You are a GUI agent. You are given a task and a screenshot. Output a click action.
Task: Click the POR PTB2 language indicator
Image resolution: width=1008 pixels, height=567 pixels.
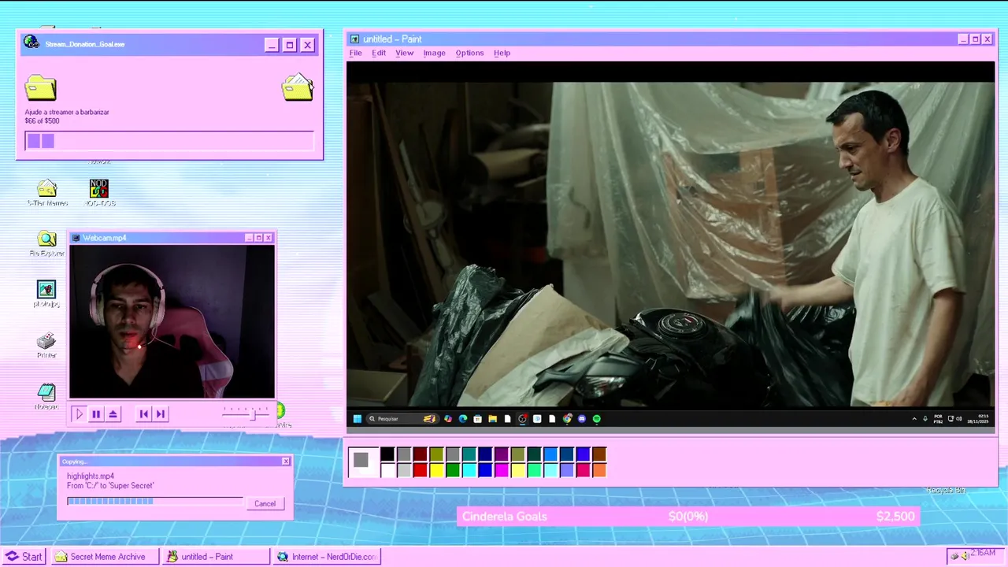(939, 419)
